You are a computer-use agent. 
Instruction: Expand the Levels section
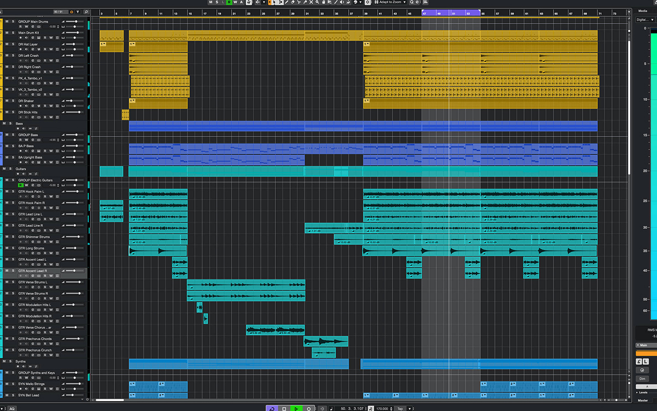pyautogui.click(x=637, y=392)
